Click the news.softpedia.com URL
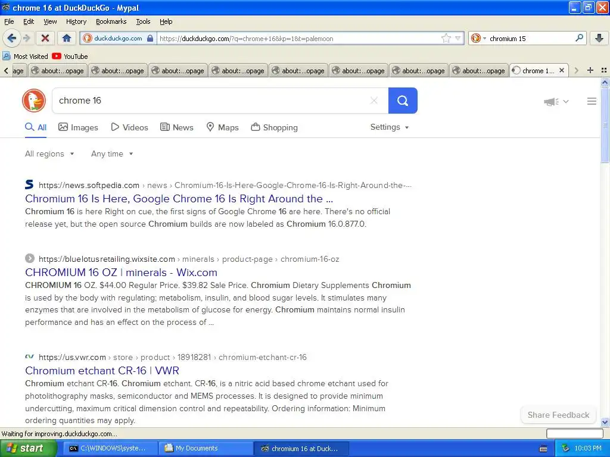The width and height of the screenshot is (610, 457). 89,186
